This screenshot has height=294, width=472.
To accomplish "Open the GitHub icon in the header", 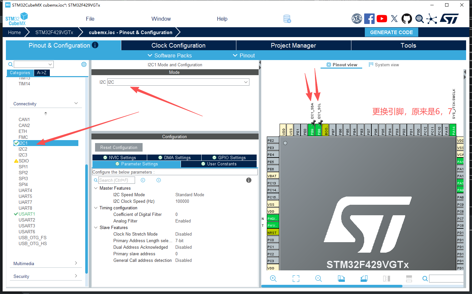I will (407, 19).
